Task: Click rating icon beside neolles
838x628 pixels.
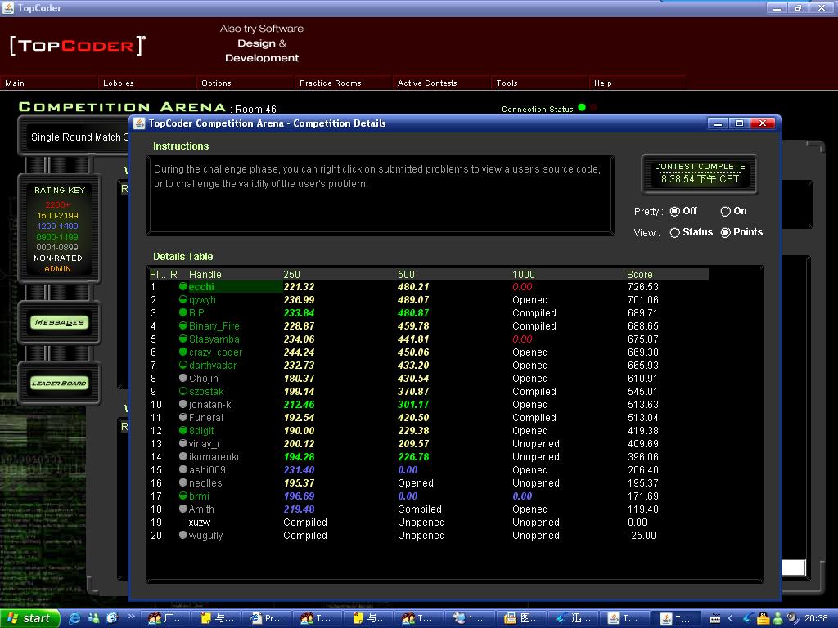Action: point(182,482)
